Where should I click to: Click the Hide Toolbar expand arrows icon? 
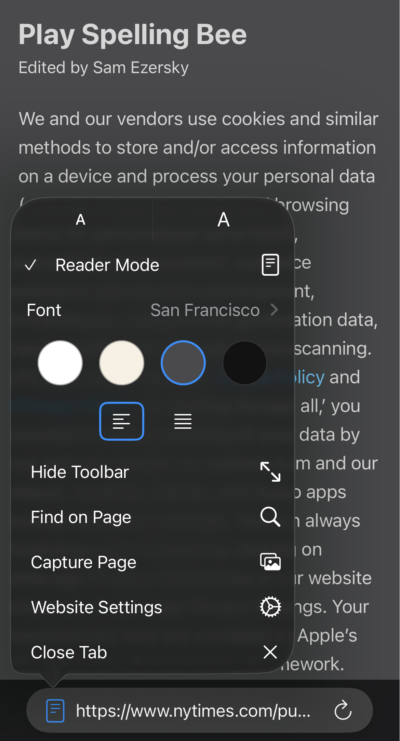click(270, 472)
